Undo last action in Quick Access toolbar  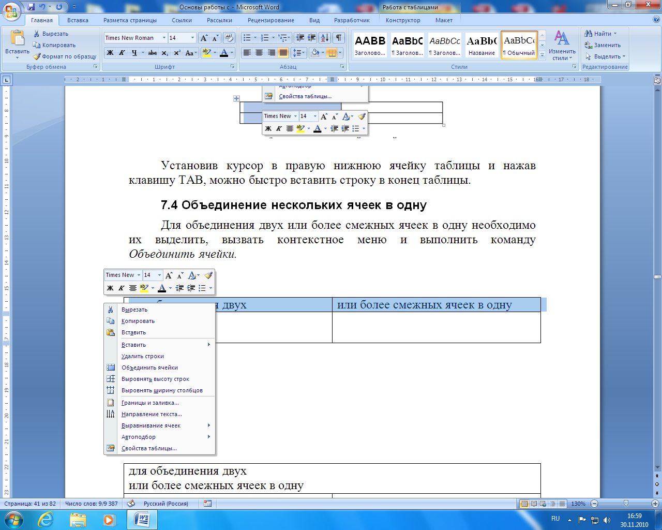point(42,7)
